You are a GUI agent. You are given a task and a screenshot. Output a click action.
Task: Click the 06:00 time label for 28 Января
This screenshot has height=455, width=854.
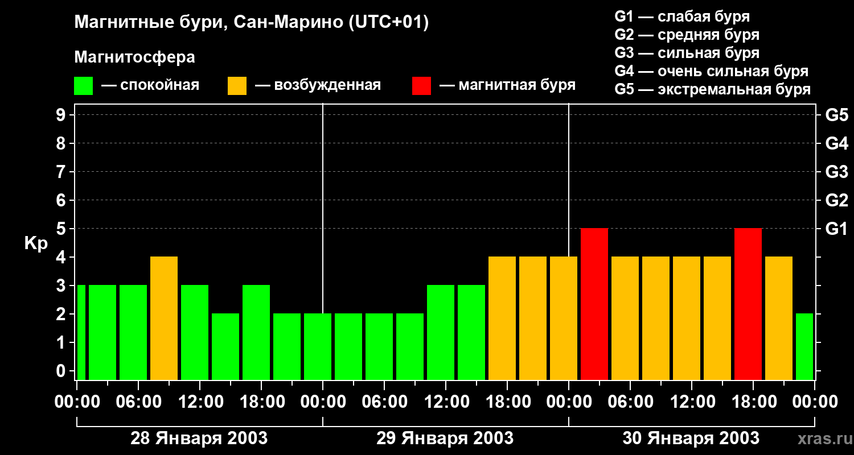pyautogui.click(x=138, y=402)
